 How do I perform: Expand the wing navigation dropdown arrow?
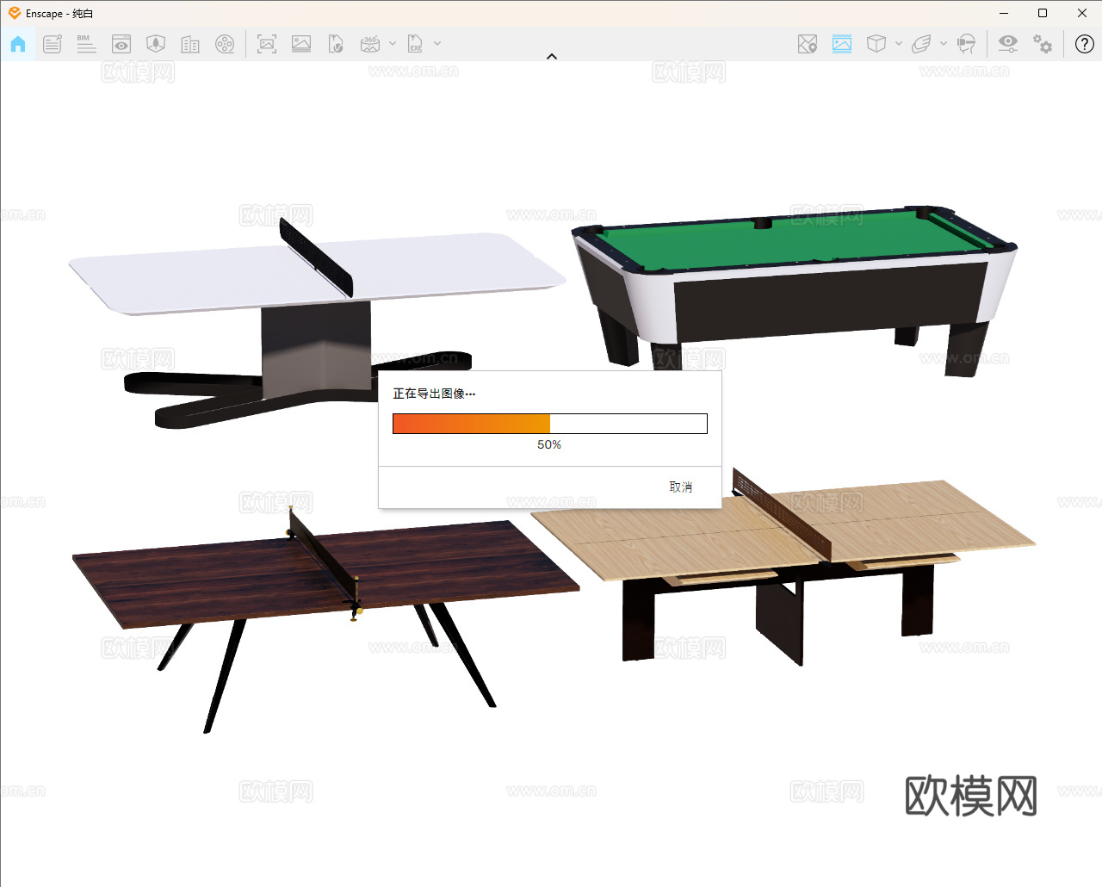944,43
